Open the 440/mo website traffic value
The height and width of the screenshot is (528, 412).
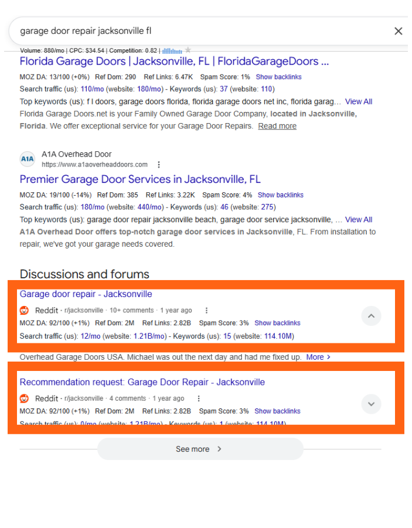149,207
